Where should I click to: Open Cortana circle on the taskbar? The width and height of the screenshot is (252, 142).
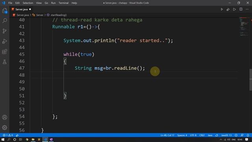(15, 140)
